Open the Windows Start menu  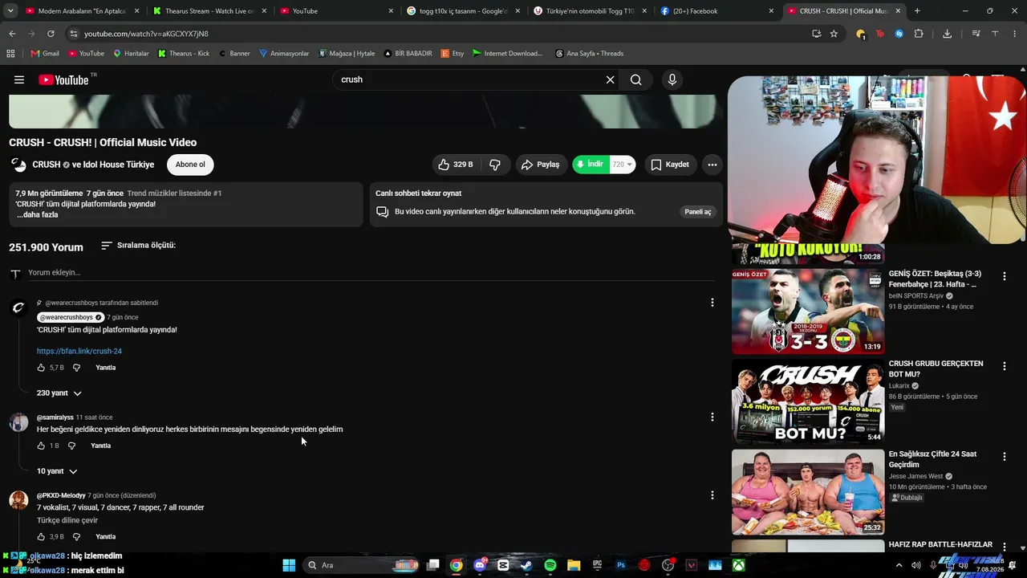tap(289, 565)
